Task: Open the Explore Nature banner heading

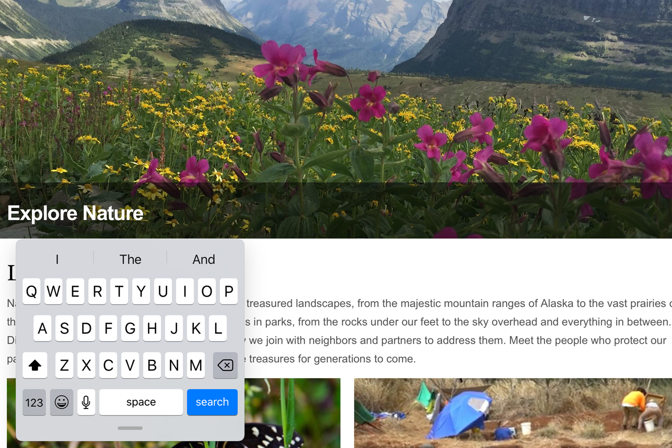Action: click(x=75, y=213)
